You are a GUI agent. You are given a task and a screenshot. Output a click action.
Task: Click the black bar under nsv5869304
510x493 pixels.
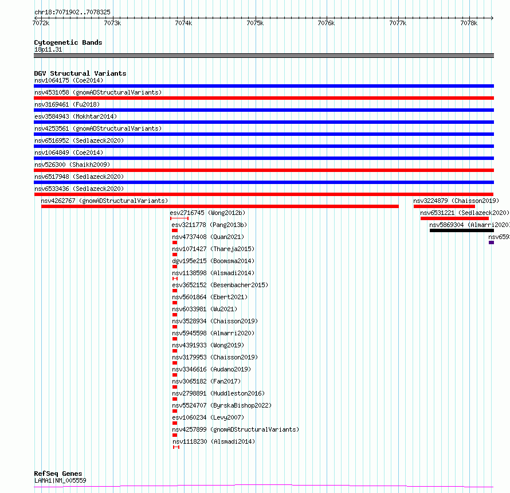(x=462, y=230)
